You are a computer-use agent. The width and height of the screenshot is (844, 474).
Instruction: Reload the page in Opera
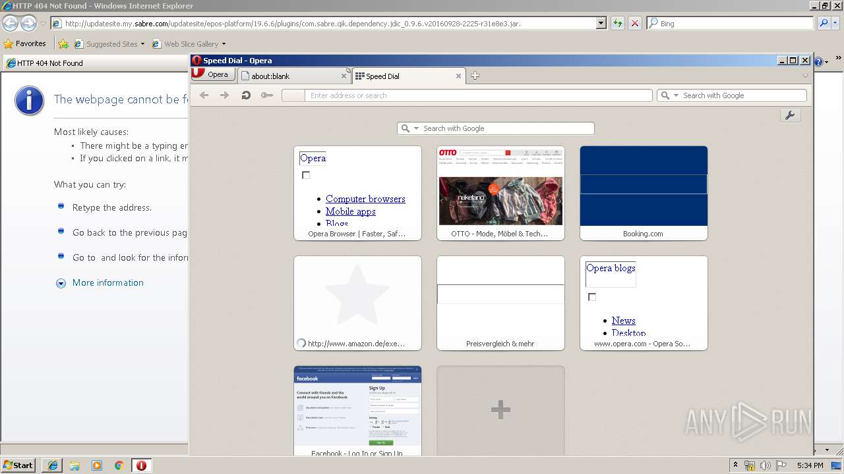click(246, 95)
